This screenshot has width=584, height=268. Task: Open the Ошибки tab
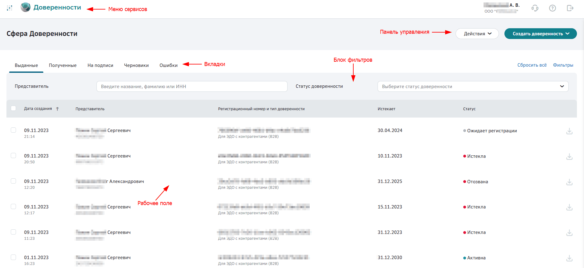pyautogui.click(x=168, y=65)
